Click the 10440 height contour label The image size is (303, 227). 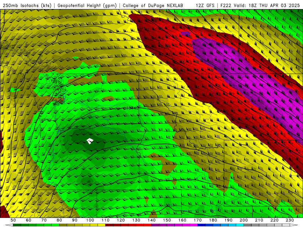click(131, 108)
